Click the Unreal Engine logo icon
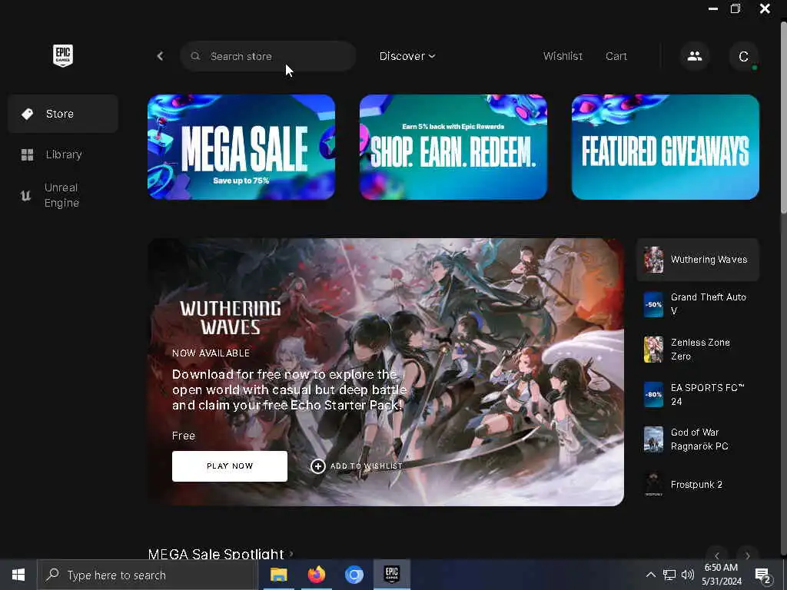Viewport: 787px width, 590px height. (25, 195)
